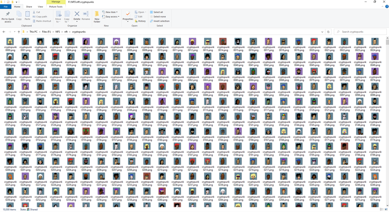This screenshot has height=212, width=389.
Task: Open Customize Quick Access Toolbar dropdown
Action: click(x=16, y=2)
